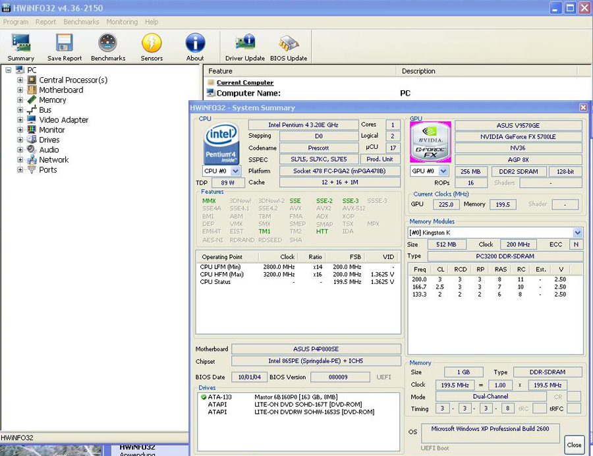Screen dimensions: 593x456
Task: Click the Intel 865PE chipset field
Action: [x=316, y=361]
